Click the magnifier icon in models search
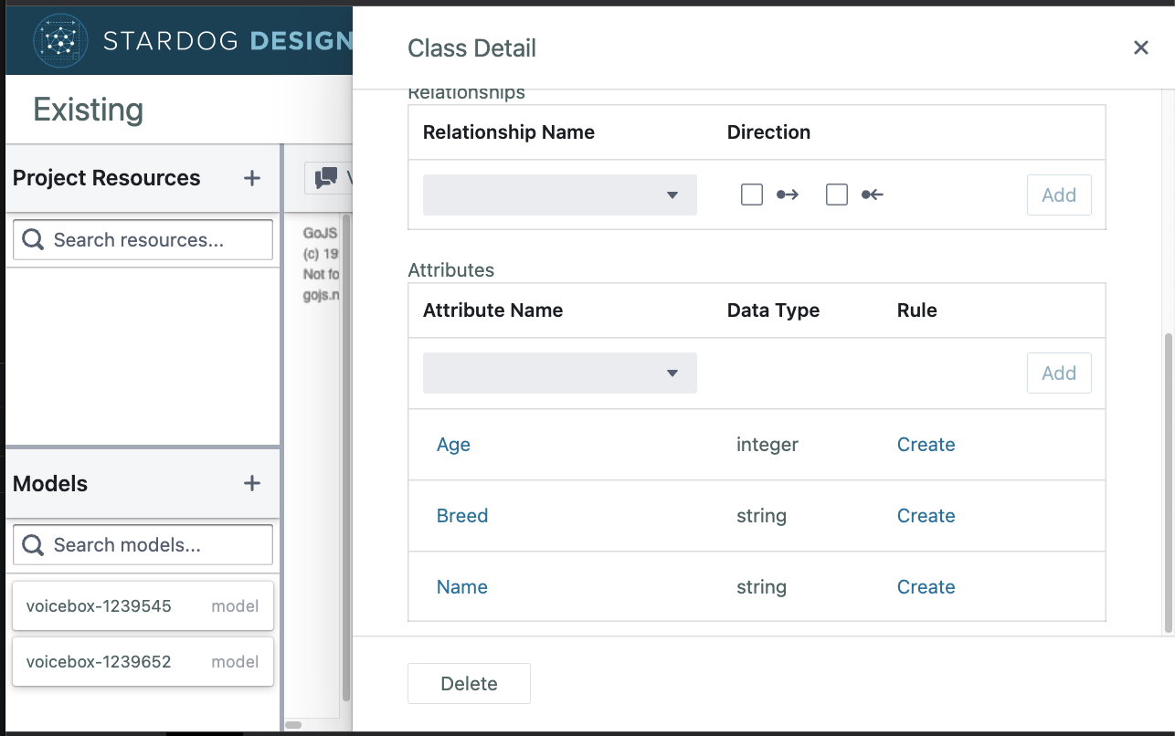The image size is (1175, 736). tap(33, 544)
